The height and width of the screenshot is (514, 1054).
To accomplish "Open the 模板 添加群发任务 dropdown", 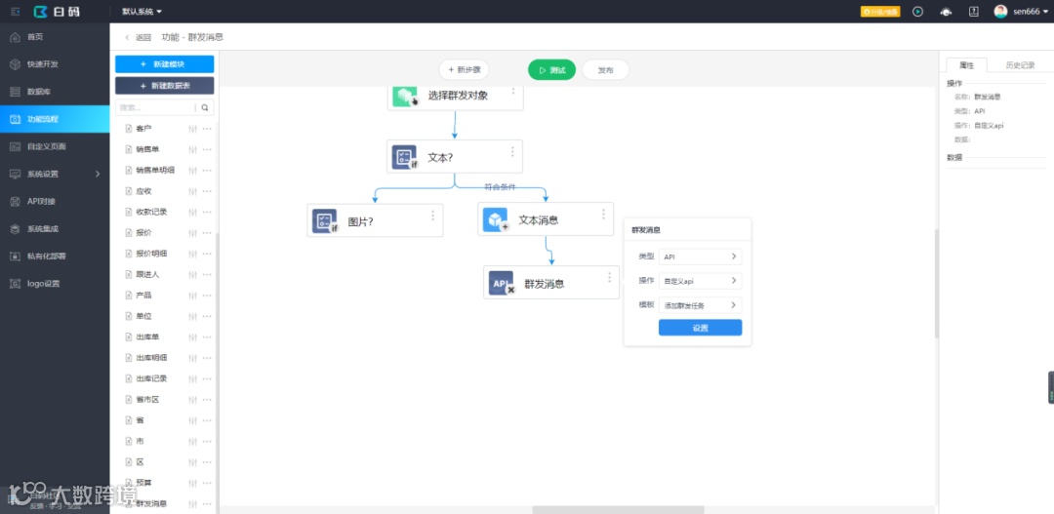I will pyautogui.click(x=701, y=305).
